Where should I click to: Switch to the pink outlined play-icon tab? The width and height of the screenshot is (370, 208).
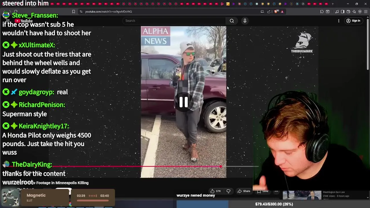point(222,4)
